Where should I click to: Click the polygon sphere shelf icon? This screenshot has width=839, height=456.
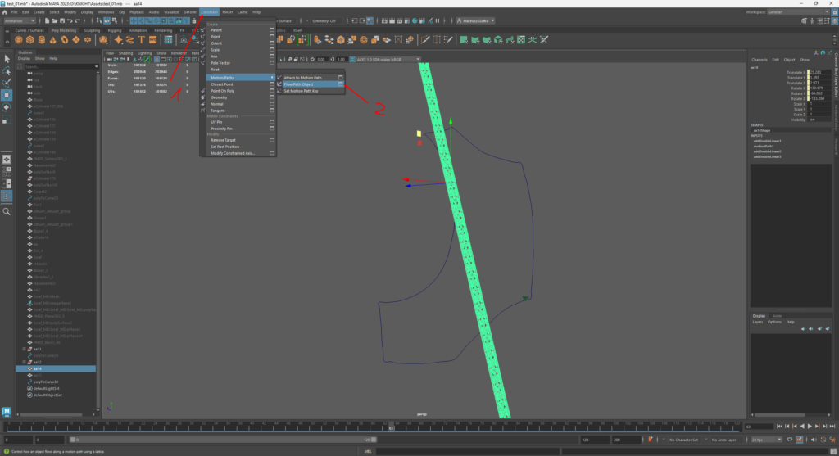pyautogui.click(x=17, y=39)
